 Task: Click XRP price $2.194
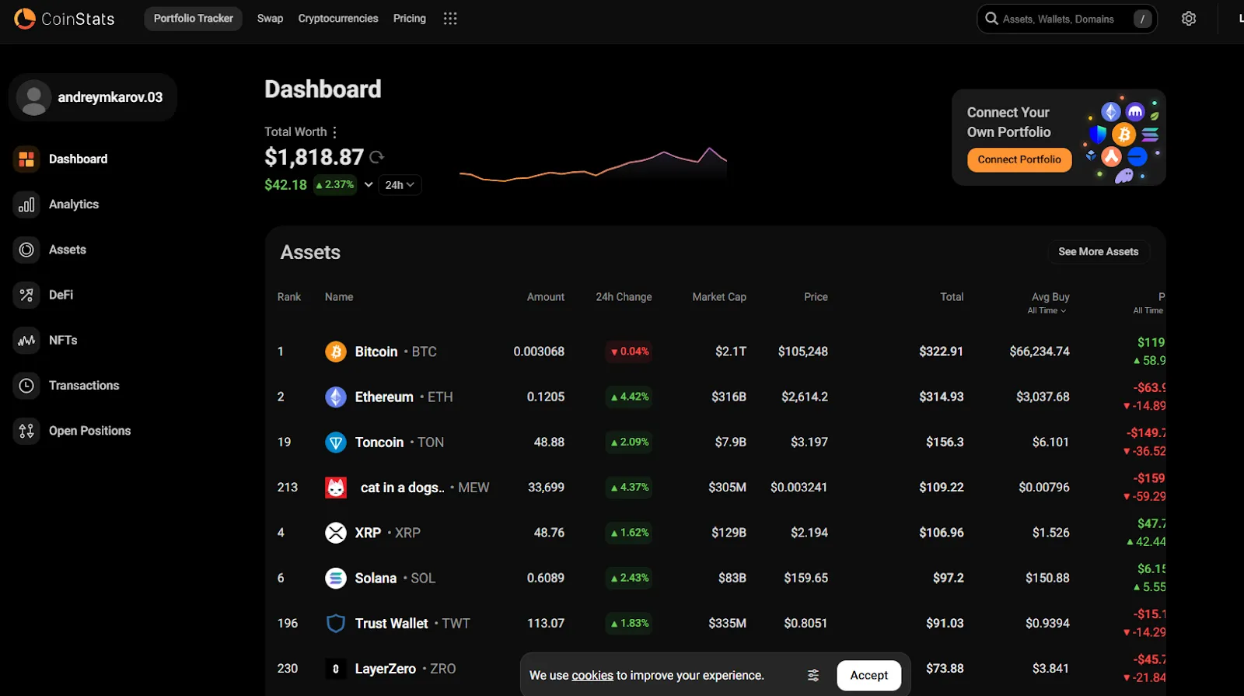(809, 533)
